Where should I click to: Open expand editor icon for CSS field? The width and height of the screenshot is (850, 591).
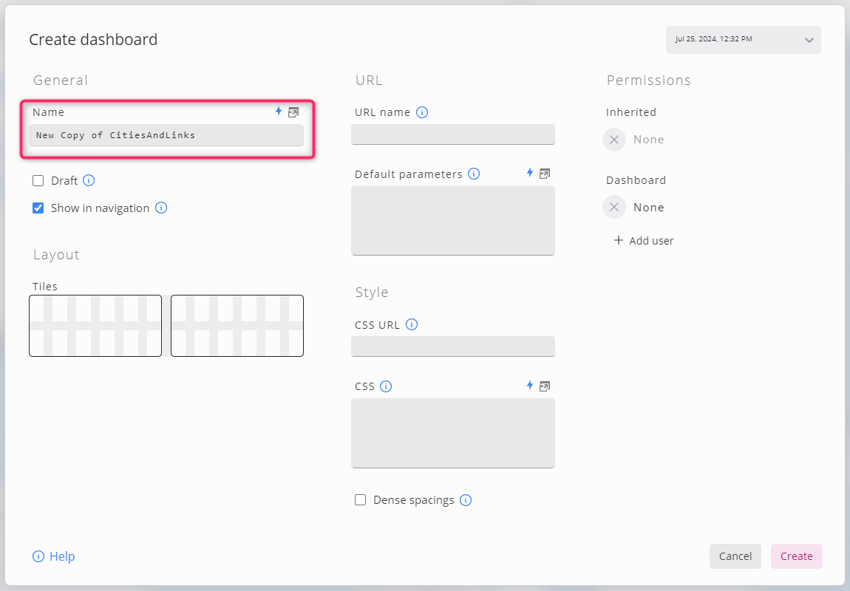pyautogui.click(x=545, y=386)
